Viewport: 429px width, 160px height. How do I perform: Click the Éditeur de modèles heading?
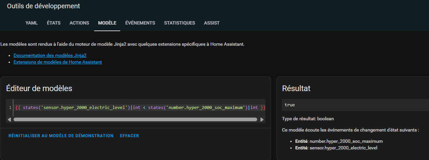tap(39, 88)
